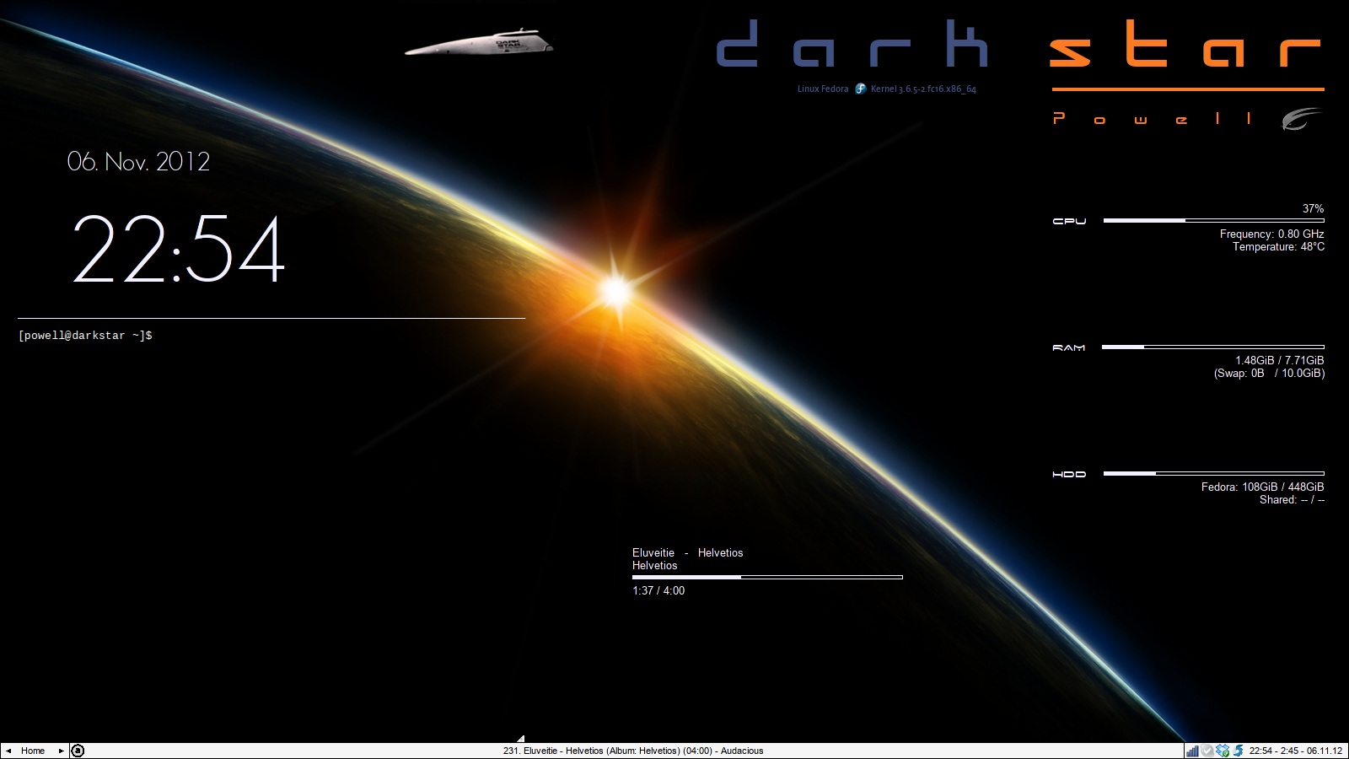Click the Dark Star spaceship image
This screenshot has height=759, width=1349.
479,42
